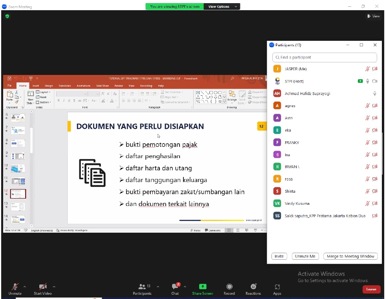Open the Reactions icon
This screenshot has width=385, height=299.
point(253,287)
